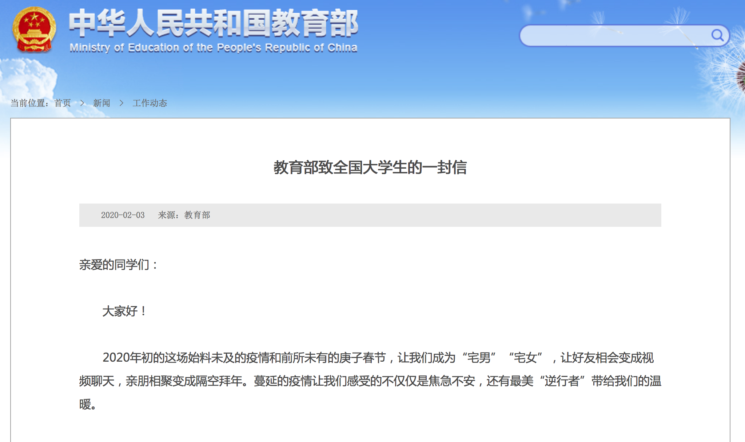
Task: Click the publish date 2020-02-03
Action: (x=123, y=215)
